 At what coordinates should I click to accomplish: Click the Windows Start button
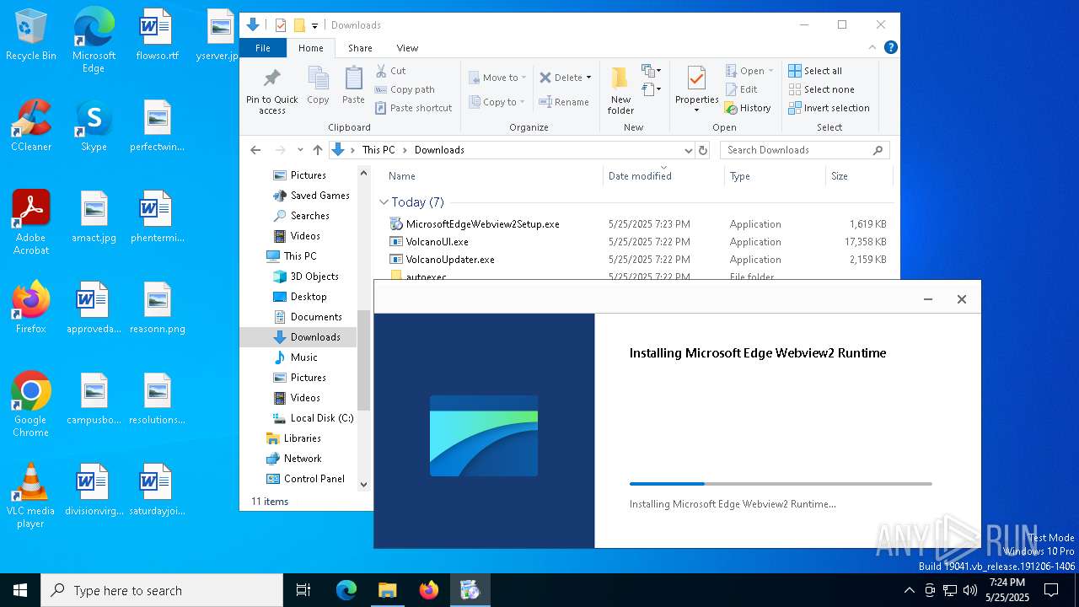(20, 590)
